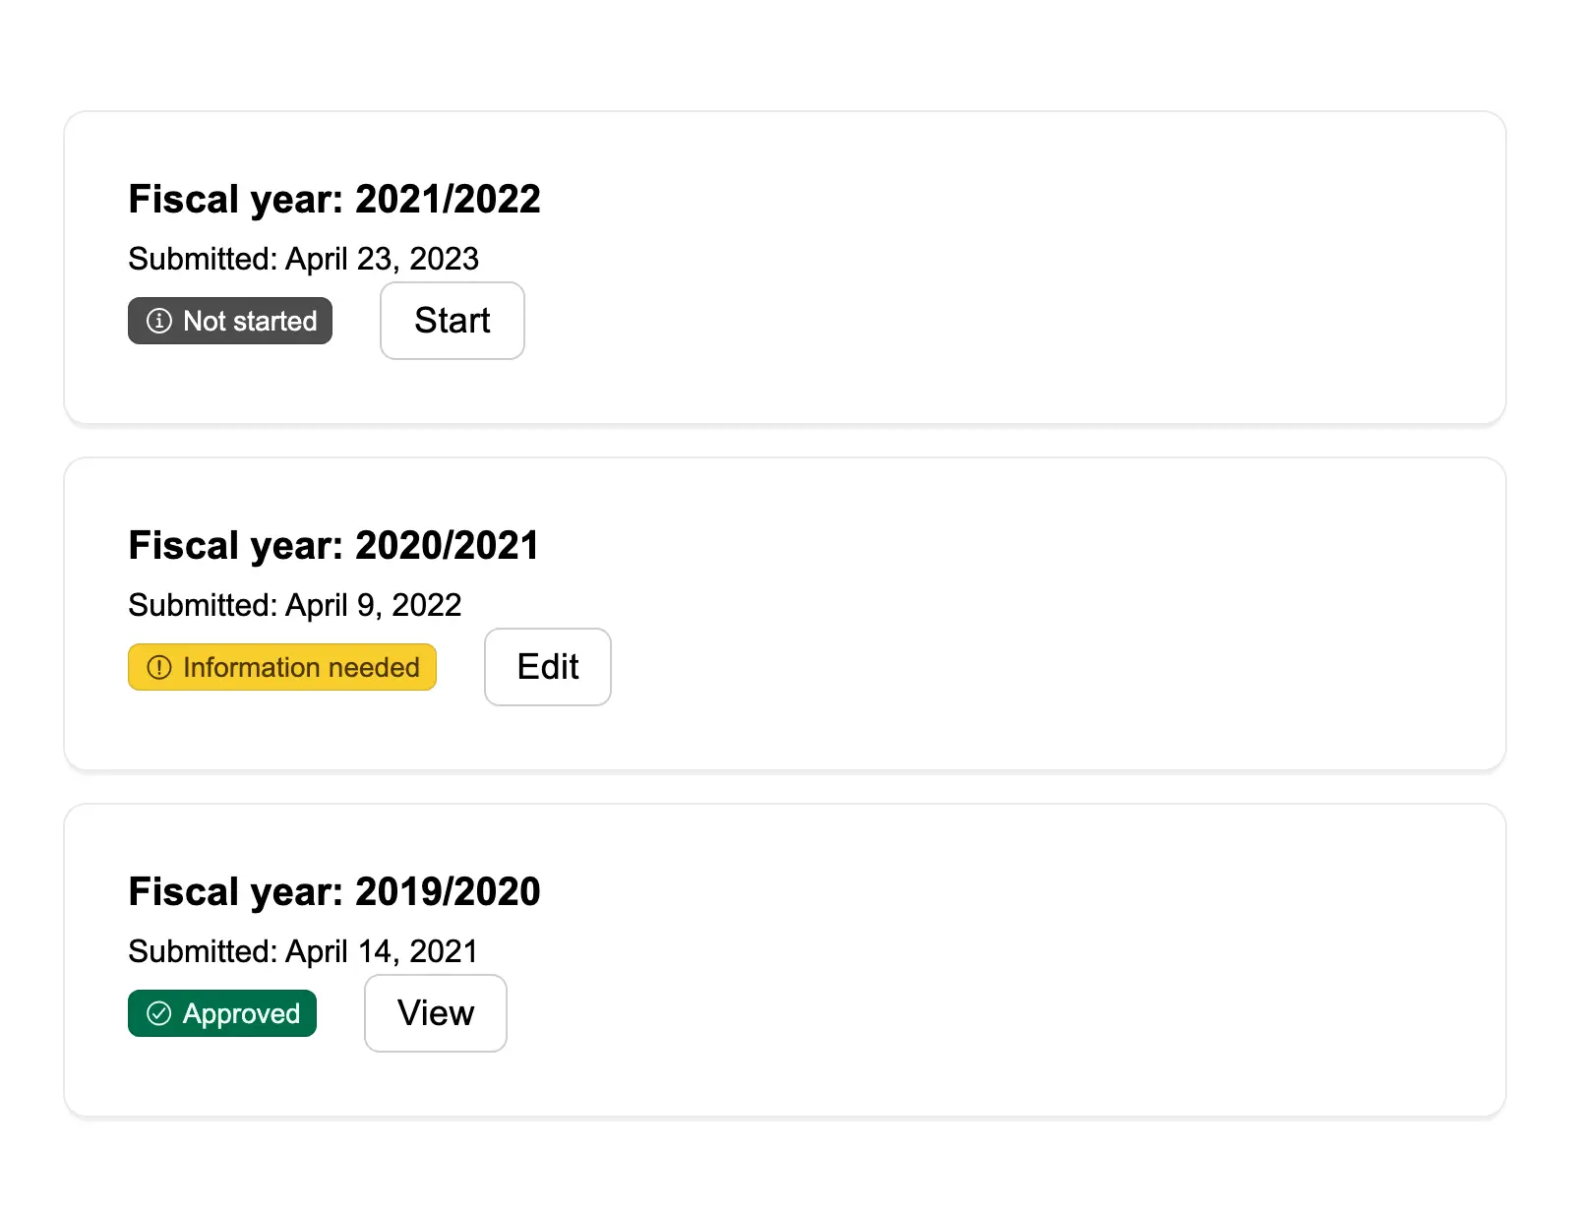Viewport: 1570px width, 1212px height.
Task: Click the Approved status label
Action: (x=241, y=1013)
